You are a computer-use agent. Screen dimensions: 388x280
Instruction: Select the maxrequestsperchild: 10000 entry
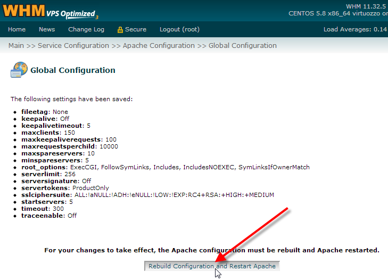click(x=70, y=146)
